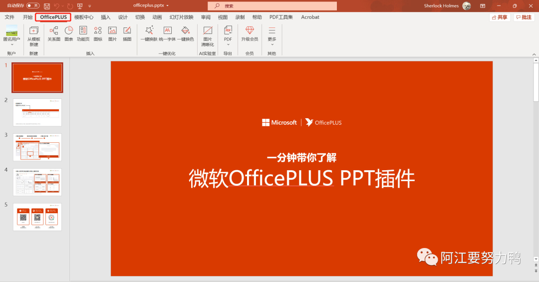The width and height of the screenshot is (539, 282).
Task: Switch to the 开始 Home tab
Action: coord(27,17)
